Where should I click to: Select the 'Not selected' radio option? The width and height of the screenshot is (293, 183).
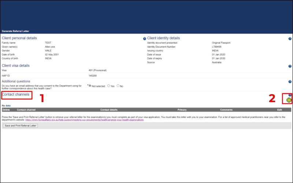[90, 86]
